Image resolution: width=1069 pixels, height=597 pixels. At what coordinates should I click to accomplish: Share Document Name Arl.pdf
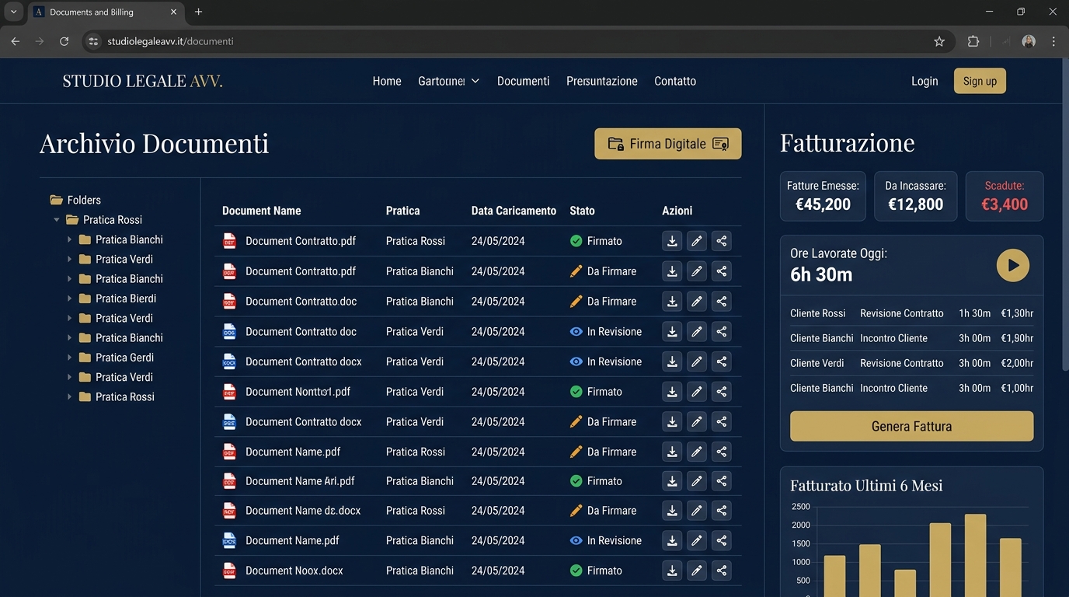[722, 481]
